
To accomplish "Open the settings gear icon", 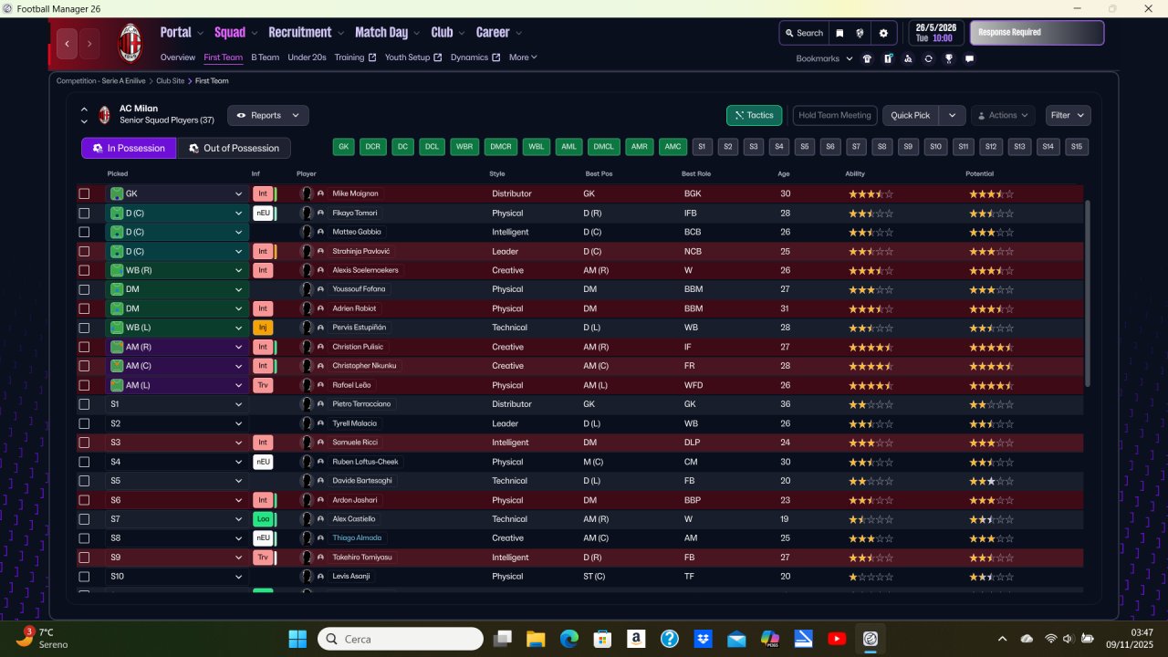I will coord(883,33).
